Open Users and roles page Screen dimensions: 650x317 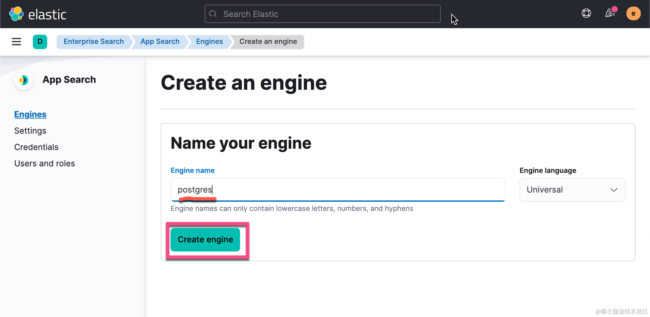pyautogui.click(x=45, y=163)
